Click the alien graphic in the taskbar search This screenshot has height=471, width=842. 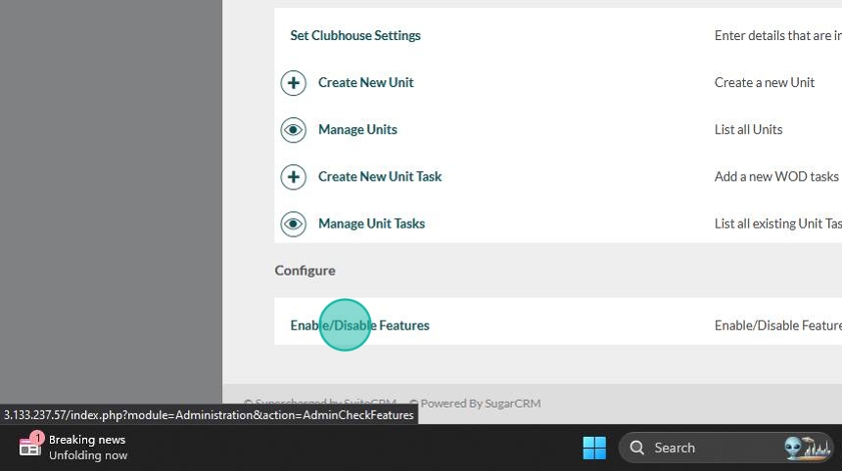coord(807,448)
